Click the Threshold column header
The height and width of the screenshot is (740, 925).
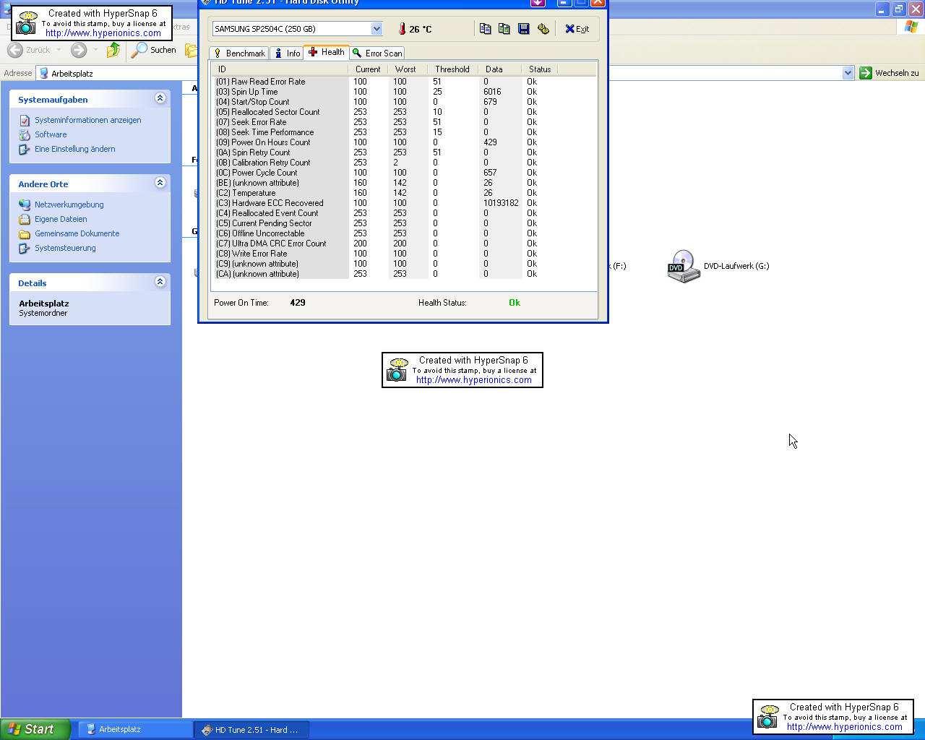(452, 69)
